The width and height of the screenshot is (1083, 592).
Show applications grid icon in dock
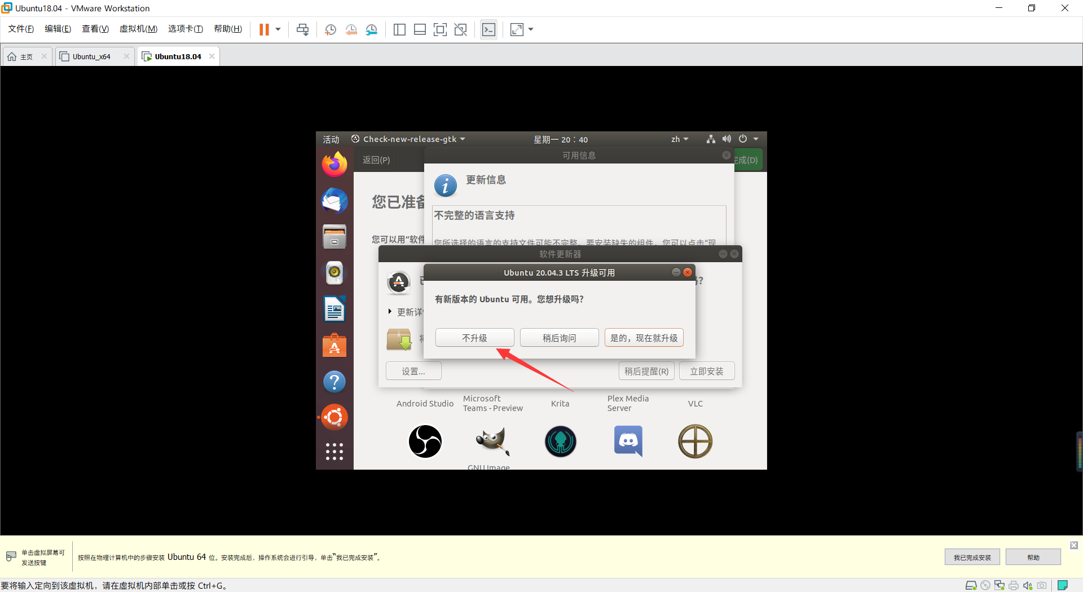[334, 452]
